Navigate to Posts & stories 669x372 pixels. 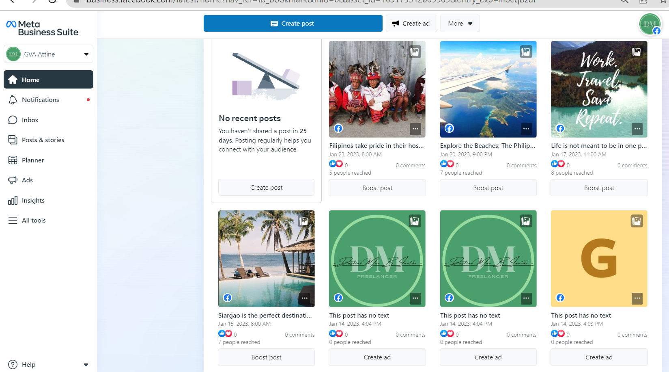(x=48, y=140)
